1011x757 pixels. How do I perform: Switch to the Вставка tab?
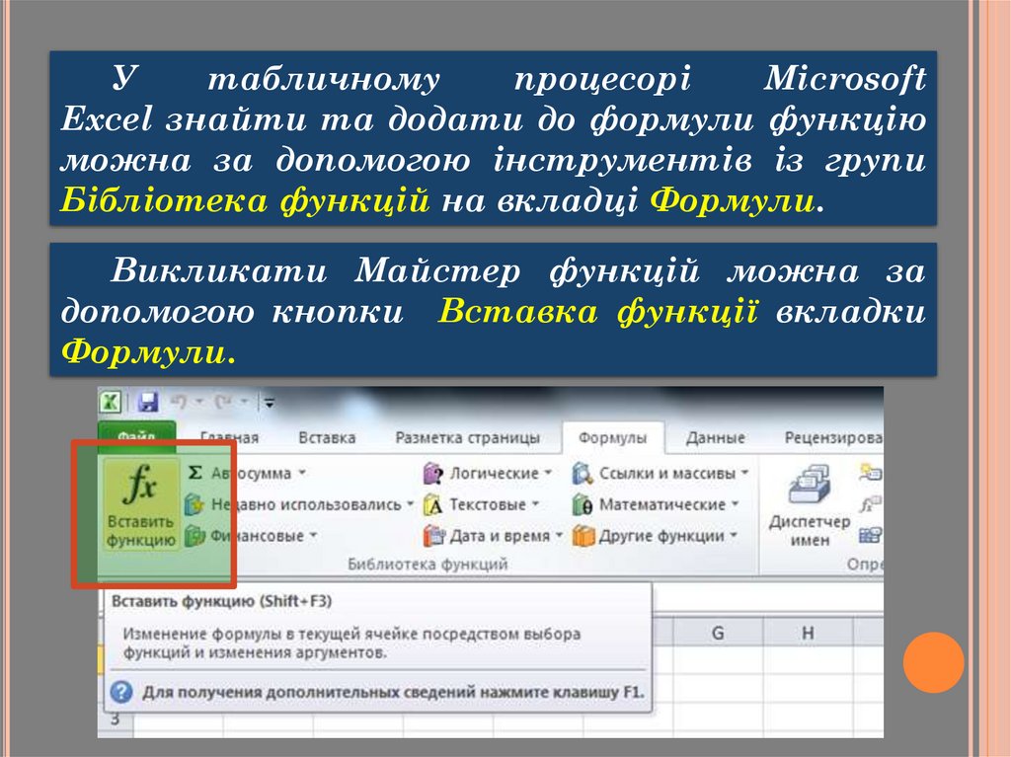click(327, 438)
